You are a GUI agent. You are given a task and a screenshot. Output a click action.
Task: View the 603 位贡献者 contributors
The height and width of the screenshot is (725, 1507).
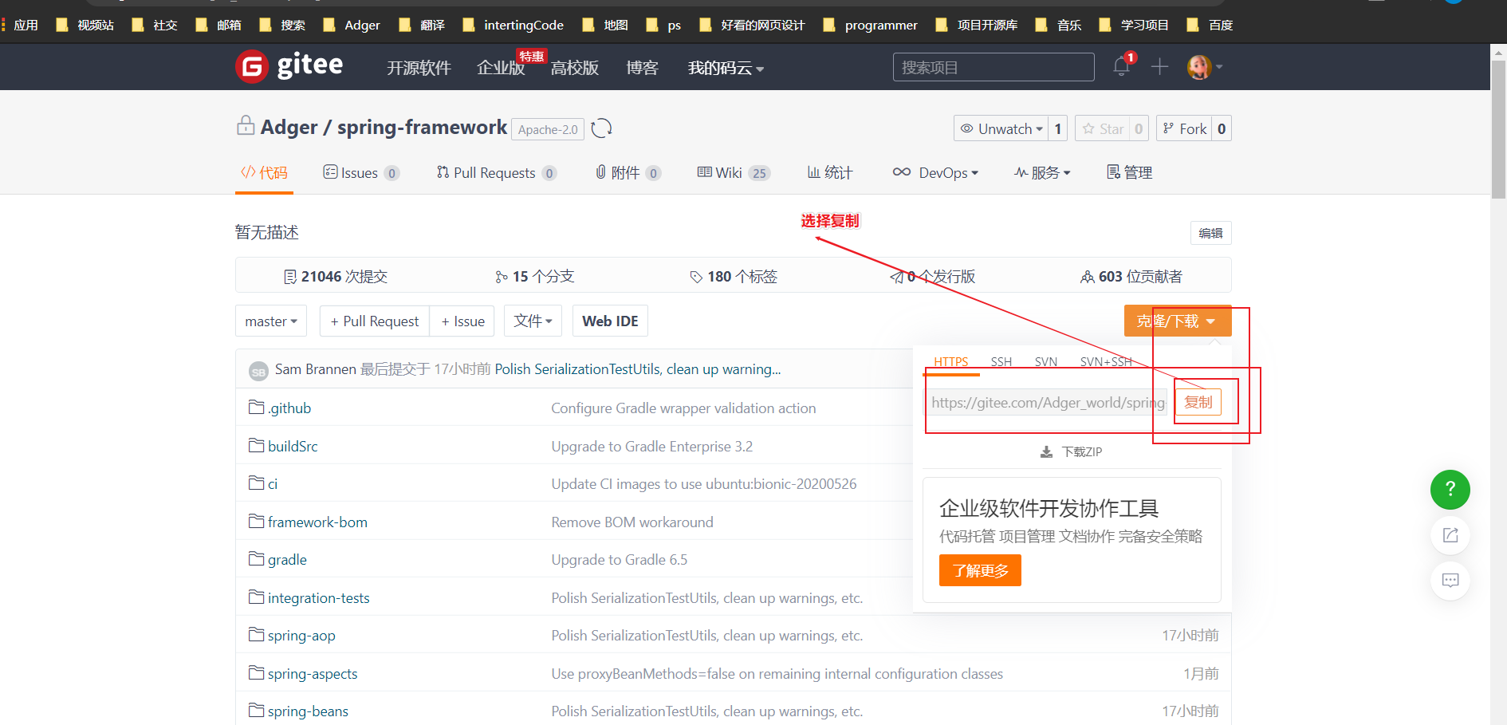click(1131, 276)
